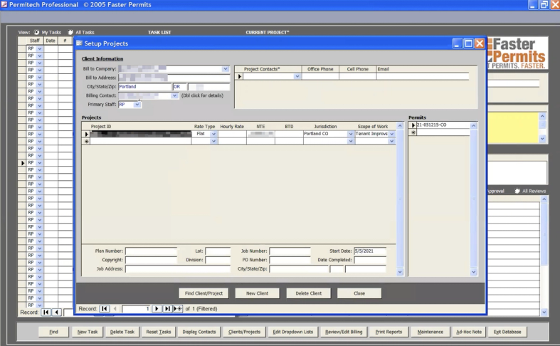Click the Project ID column header
The height and width of the screenshot is (346, 560).
tap(101, 127)
